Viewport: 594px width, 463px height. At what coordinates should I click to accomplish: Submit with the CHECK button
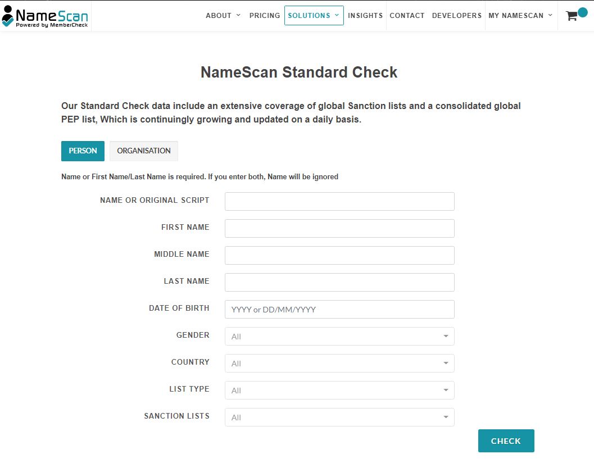pyautogui.click(x=506, y=441)
